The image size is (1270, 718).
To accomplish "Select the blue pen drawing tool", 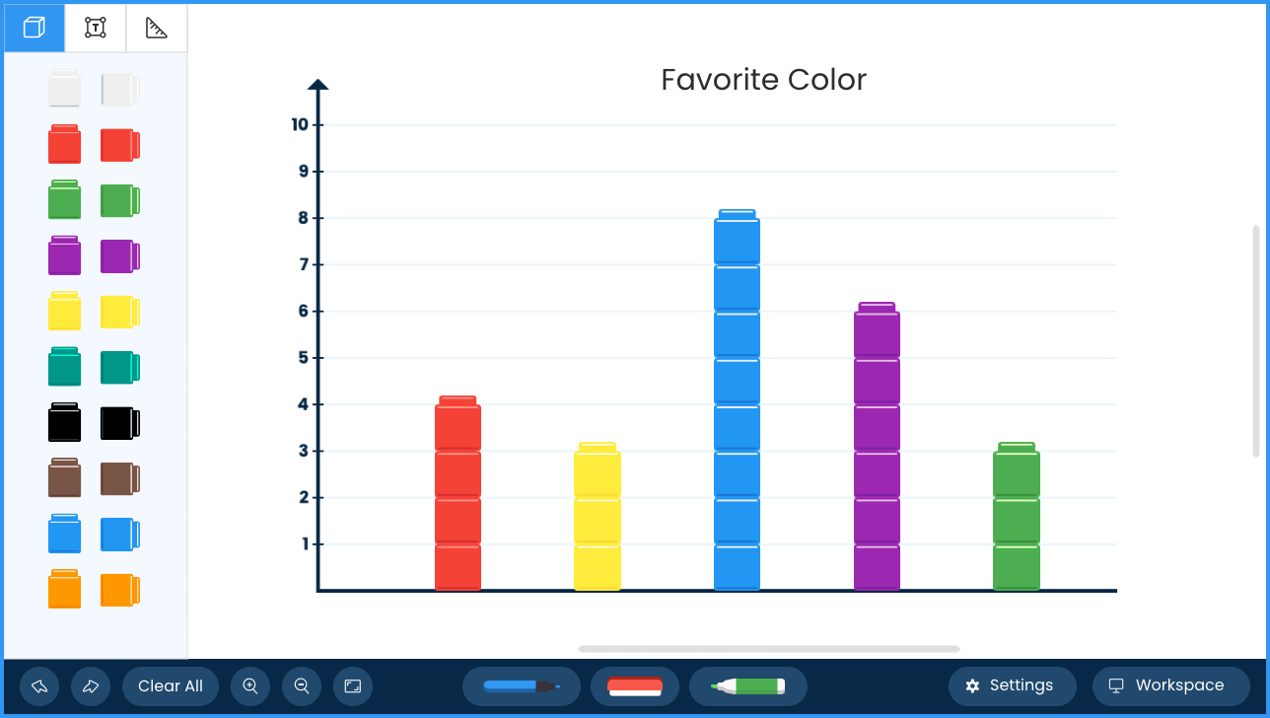I will [x=522, y=686].
